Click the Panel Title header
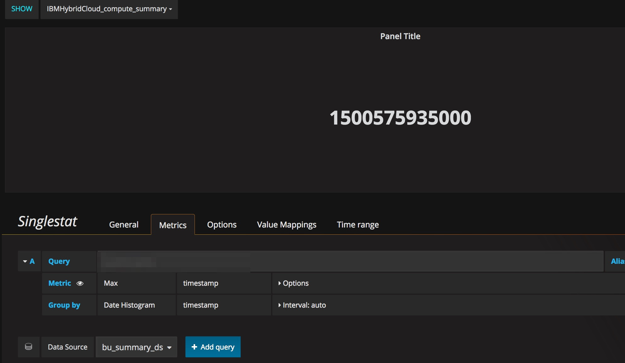Viewport: 625px width, 363px height. [x=400, y=36]
